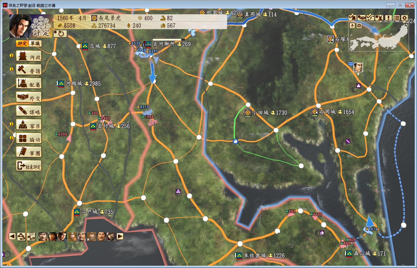Image resolution: width=417 pixels, height=268 pixels.
Task: Switch to the 軍議 tab
Action: click(x=35, y=43)
